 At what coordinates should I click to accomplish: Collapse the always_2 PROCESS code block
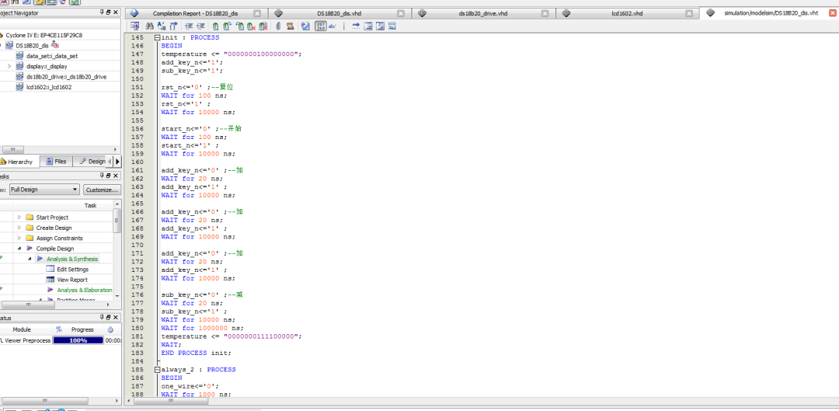(x=158, y=370)
